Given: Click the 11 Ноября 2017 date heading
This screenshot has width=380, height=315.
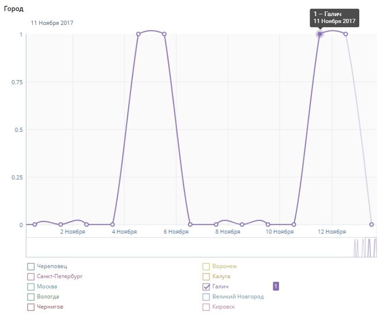Looking at the screenshot, I should pos(52,23).
